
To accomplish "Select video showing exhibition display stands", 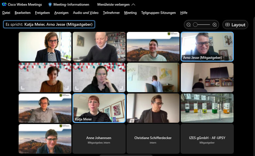I will click(x=207, y=108).
